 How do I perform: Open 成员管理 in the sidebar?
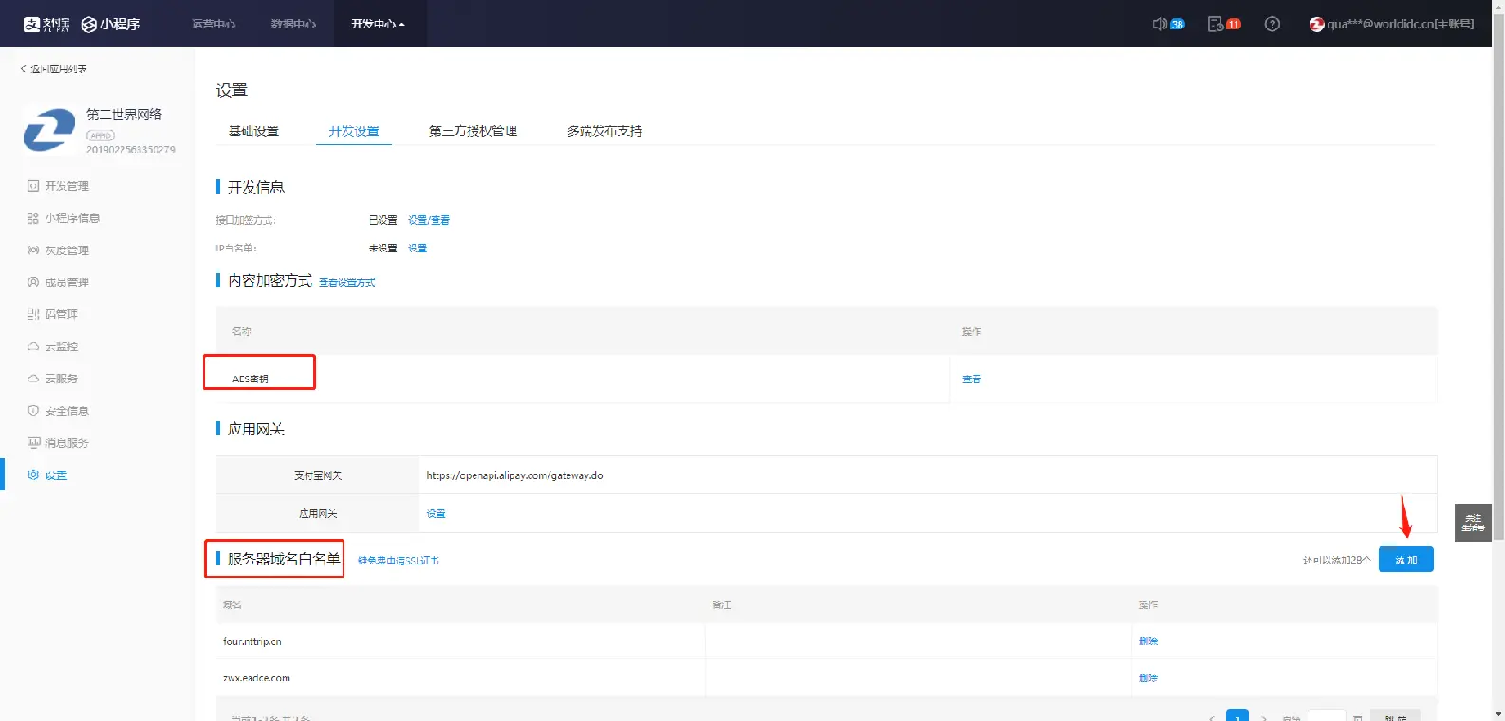coord(66,283)
